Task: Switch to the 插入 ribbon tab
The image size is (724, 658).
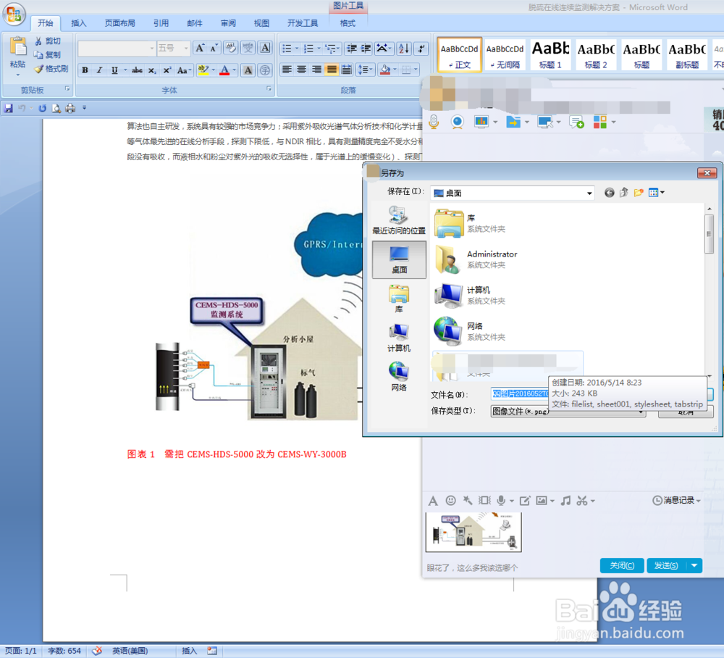Action: coord(78,23)
